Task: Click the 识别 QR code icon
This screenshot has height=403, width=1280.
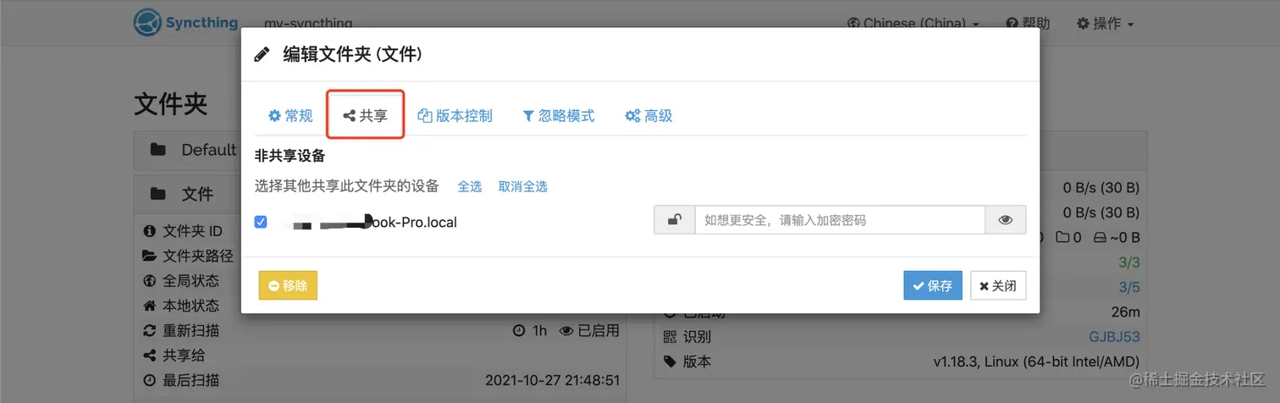Action: [670, 337]
